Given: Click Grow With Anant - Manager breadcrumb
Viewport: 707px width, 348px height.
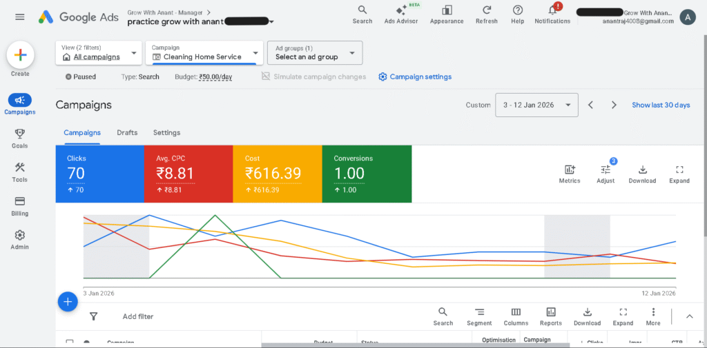Looking at the screenshot, I should 165,12.
